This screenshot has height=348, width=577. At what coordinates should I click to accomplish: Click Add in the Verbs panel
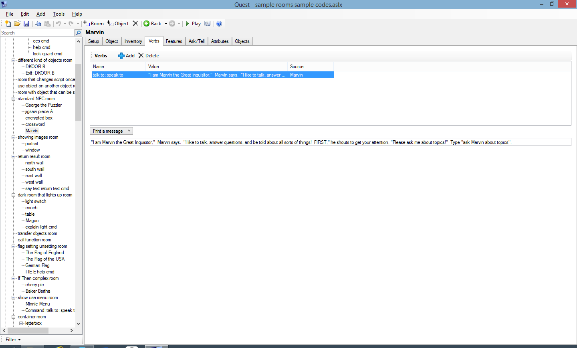(126, 56)
